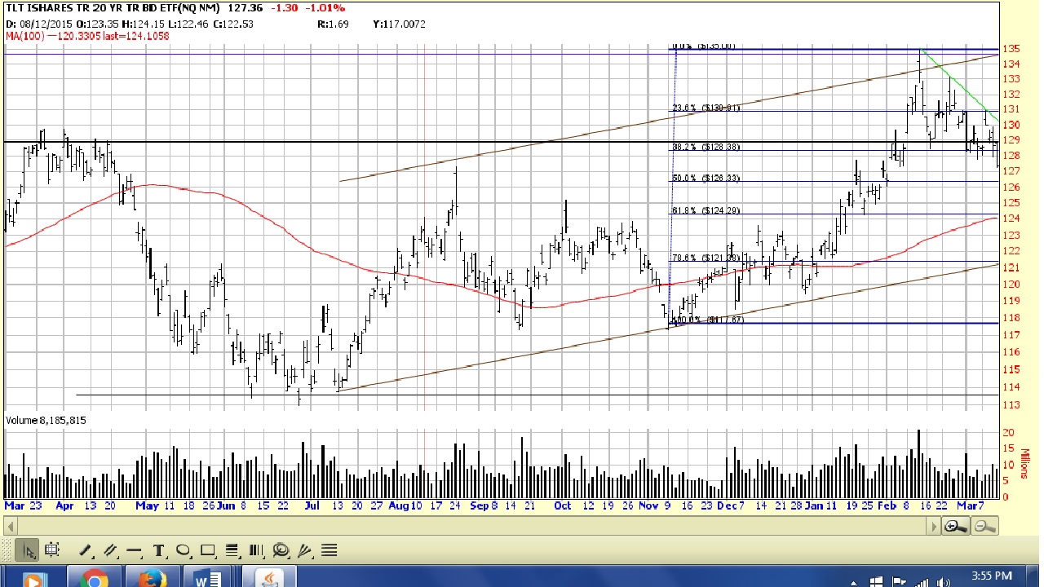The image size is (1044, 587).
Task: Open the volume control in tray
Action: pyautogui.click(x=944, y=582)
